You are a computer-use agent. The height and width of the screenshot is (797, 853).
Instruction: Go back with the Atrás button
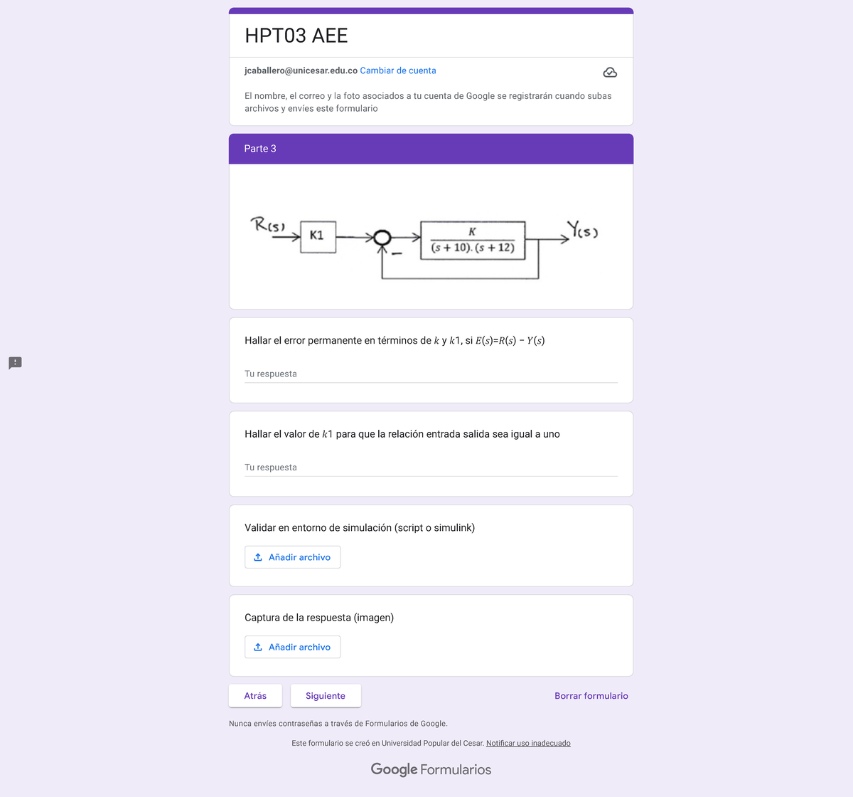click(x=255, y=696)
